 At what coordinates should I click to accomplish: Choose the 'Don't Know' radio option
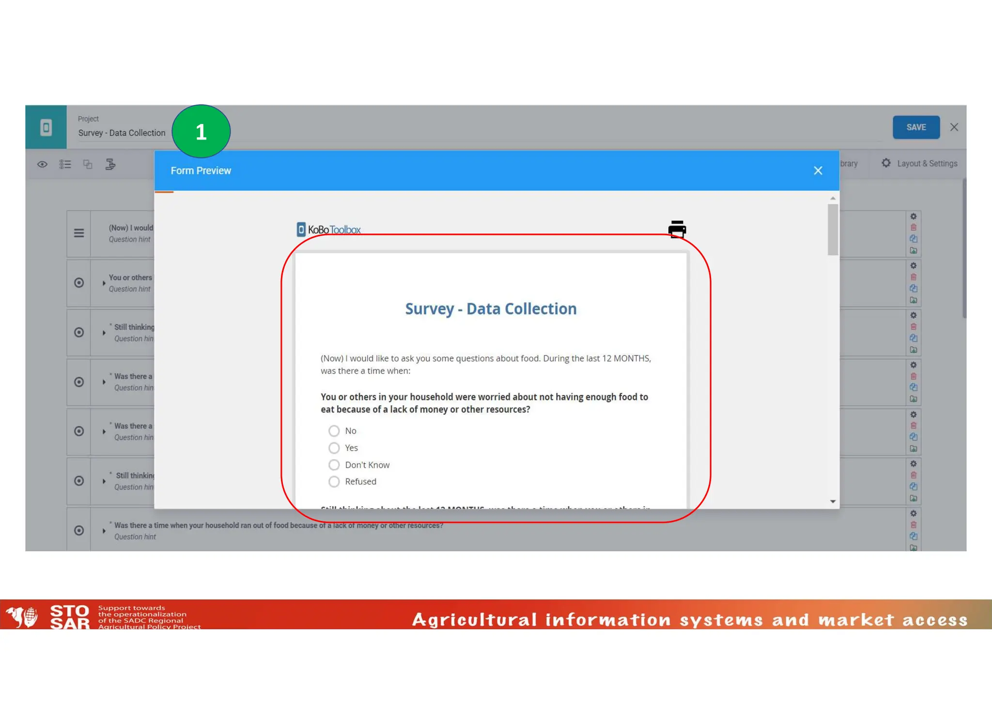(x=334, y=465)
